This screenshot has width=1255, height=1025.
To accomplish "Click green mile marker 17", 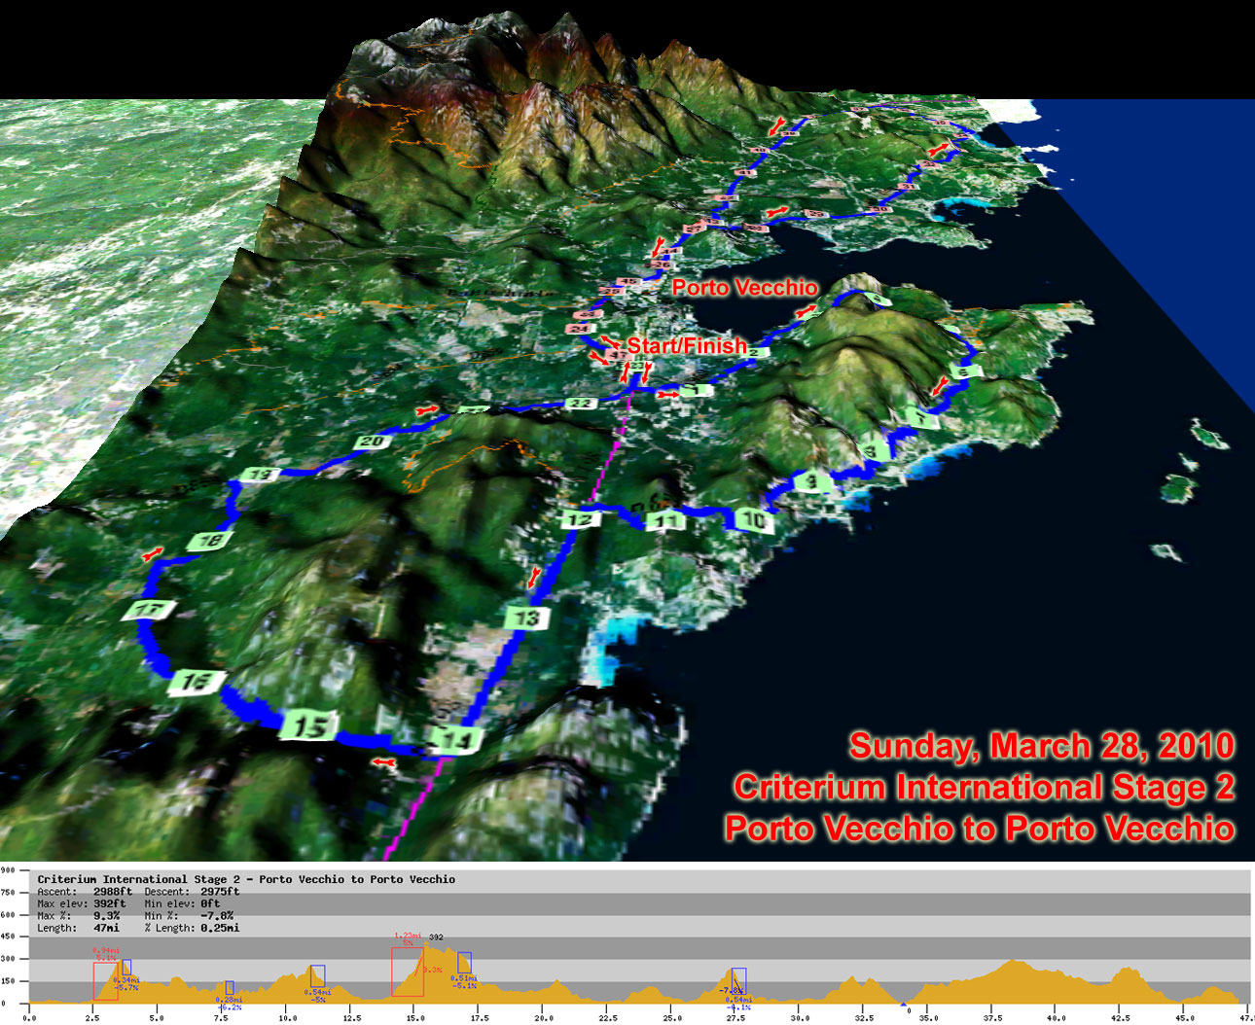I will coord(149,611).
